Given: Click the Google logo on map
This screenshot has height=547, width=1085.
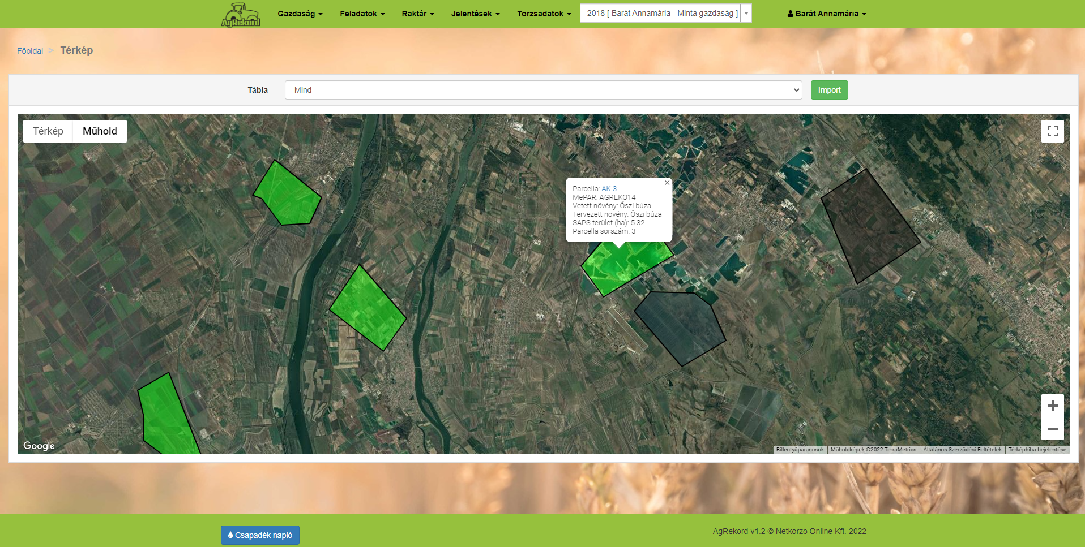Looking at the screenshot, I should pyautogui.click(x=39, y=446).
